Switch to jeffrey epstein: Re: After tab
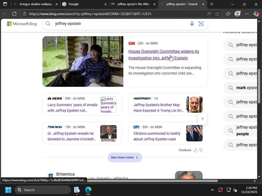262x196 pixels. [134, 4]
